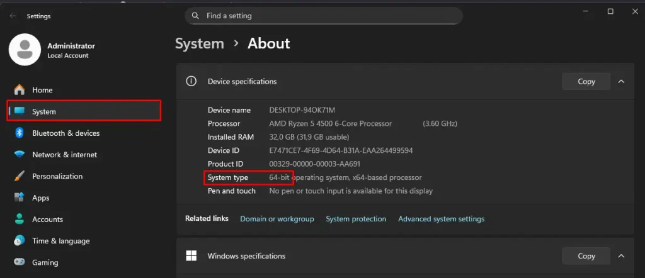The height and width of the screenshot is (278, 645).
Task: Select Product ID 00329-00000-00003-AA691
Action: pyautogui.click(x=315, y=164)
